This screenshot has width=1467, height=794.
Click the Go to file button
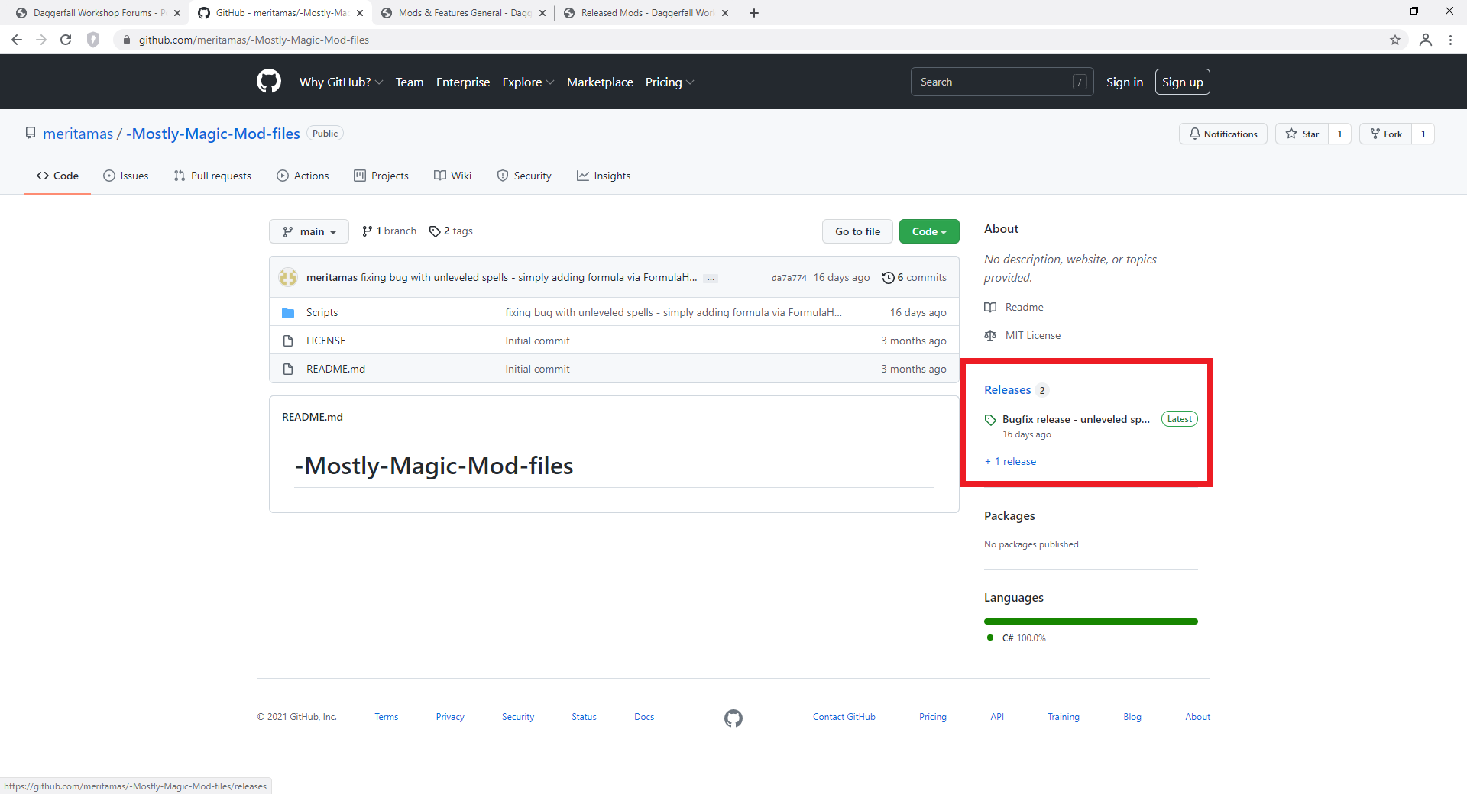857,231
